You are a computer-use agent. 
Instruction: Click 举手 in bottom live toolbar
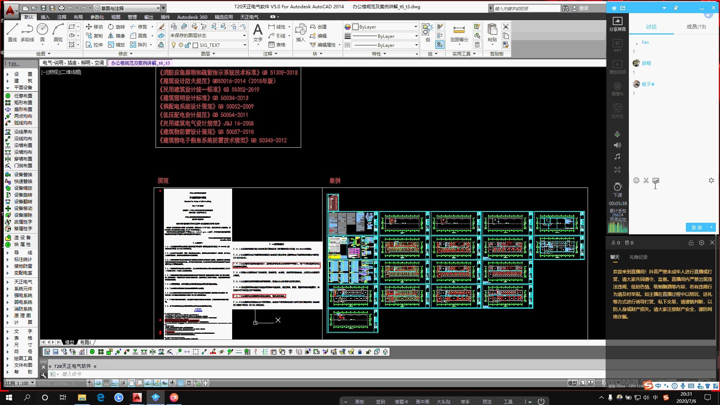click(x=465, y=402)
